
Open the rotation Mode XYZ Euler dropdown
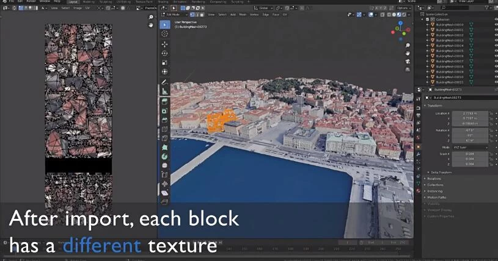click(x=469, y=148)
